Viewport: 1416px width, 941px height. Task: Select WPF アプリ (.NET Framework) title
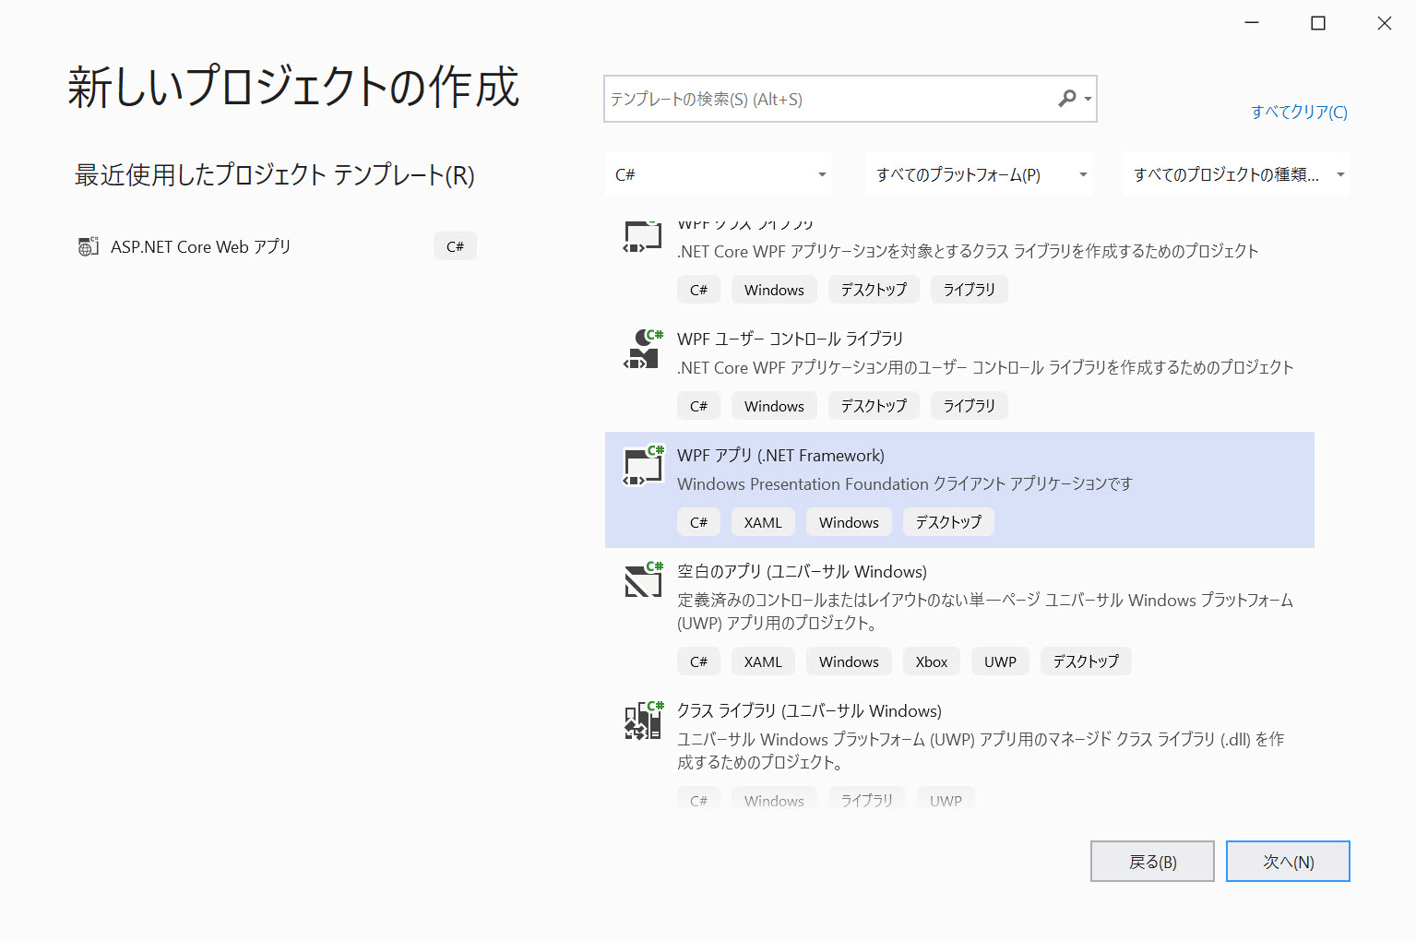tap(780, 455)
